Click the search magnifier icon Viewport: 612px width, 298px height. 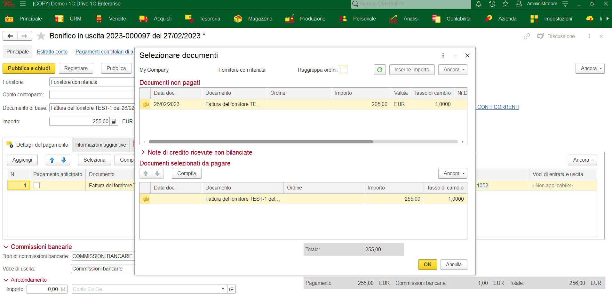(355, 4)
